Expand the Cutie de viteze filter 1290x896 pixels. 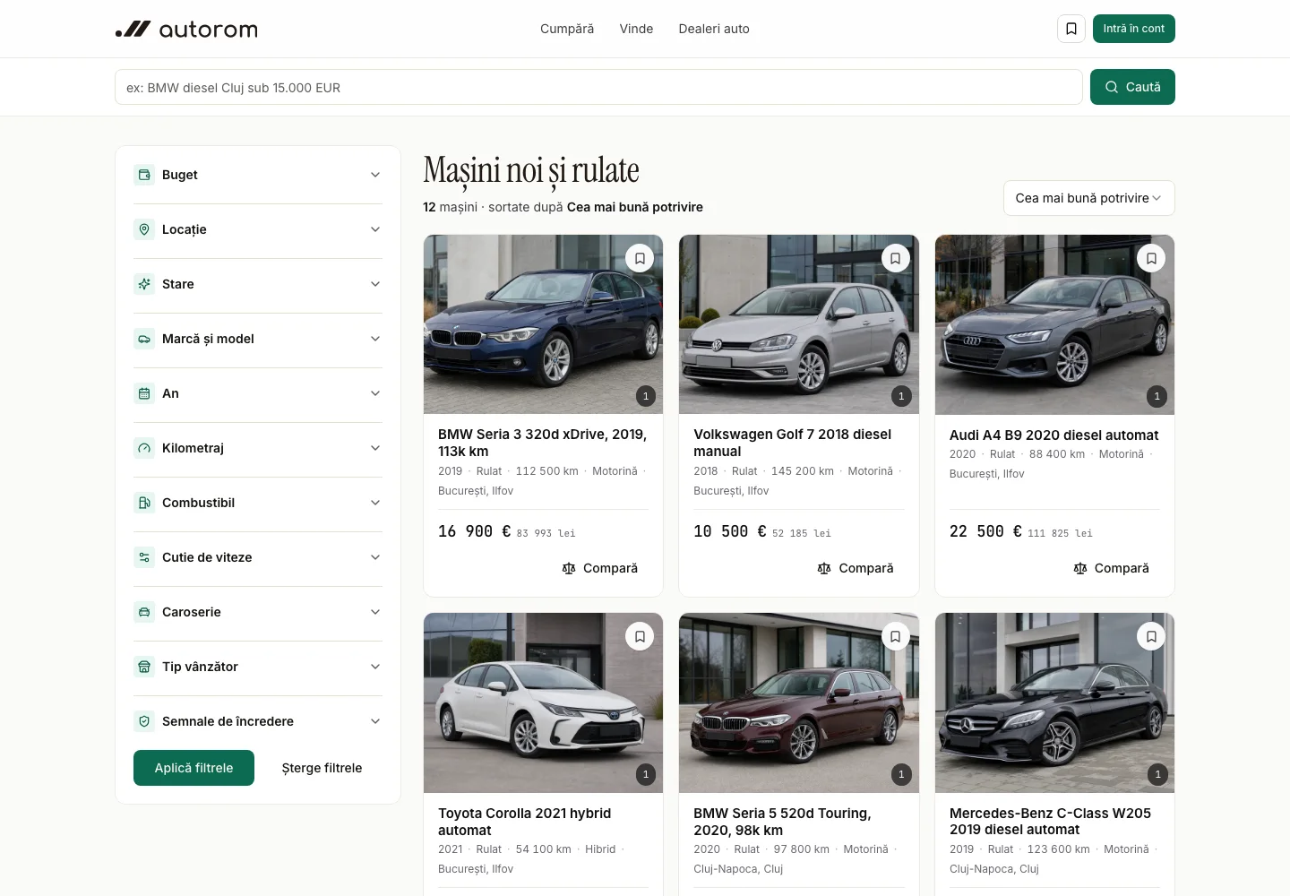258,557
